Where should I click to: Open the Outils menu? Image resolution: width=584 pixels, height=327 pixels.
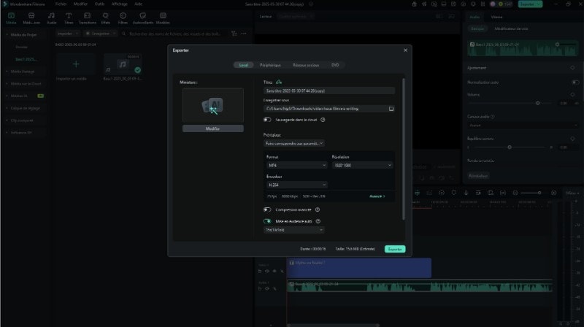pos(99,4)
